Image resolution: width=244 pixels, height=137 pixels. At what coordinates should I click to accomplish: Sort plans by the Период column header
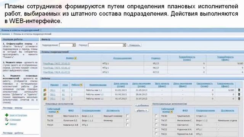(x=156, y=58)
